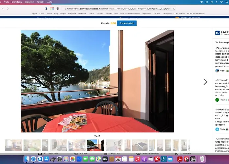Open Podcasts in the Dock

coord(144,159)
